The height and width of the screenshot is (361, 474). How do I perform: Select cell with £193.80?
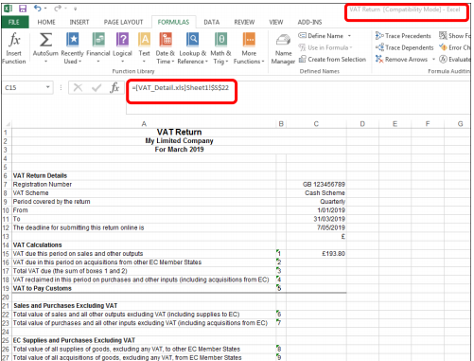(x=316, y=254)
